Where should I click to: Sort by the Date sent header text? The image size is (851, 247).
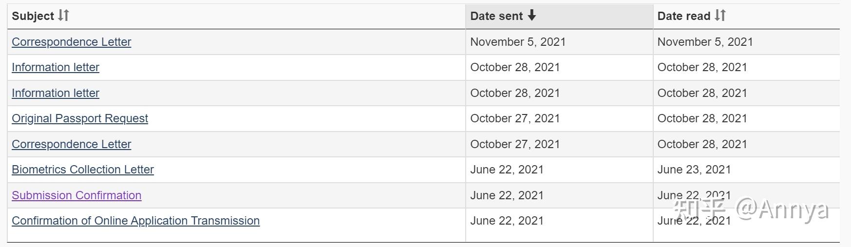(x=496, y=16)
